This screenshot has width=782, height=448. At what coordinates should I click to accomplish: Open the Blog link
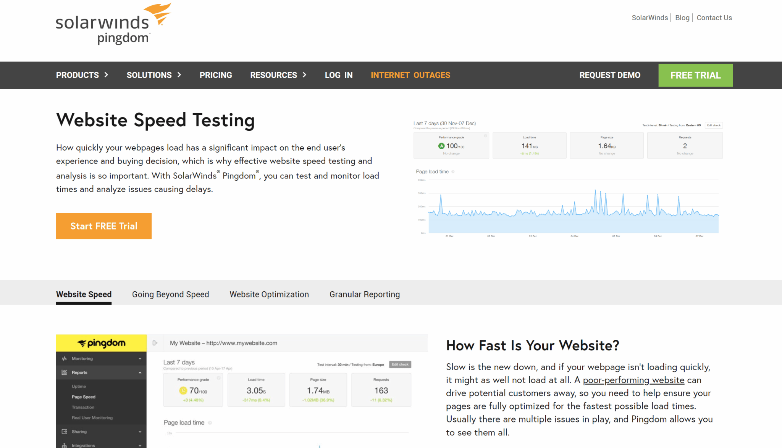coord(682,18)
